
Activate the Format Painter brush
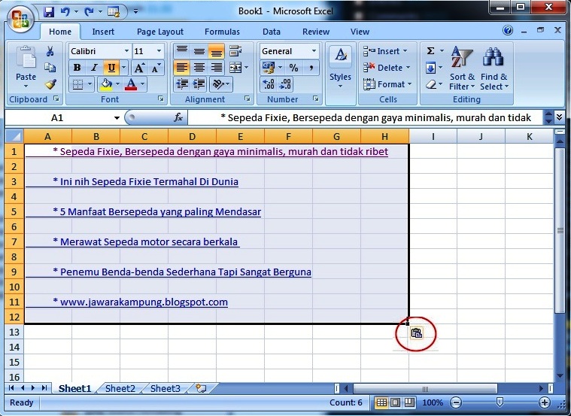coord(50,84)
